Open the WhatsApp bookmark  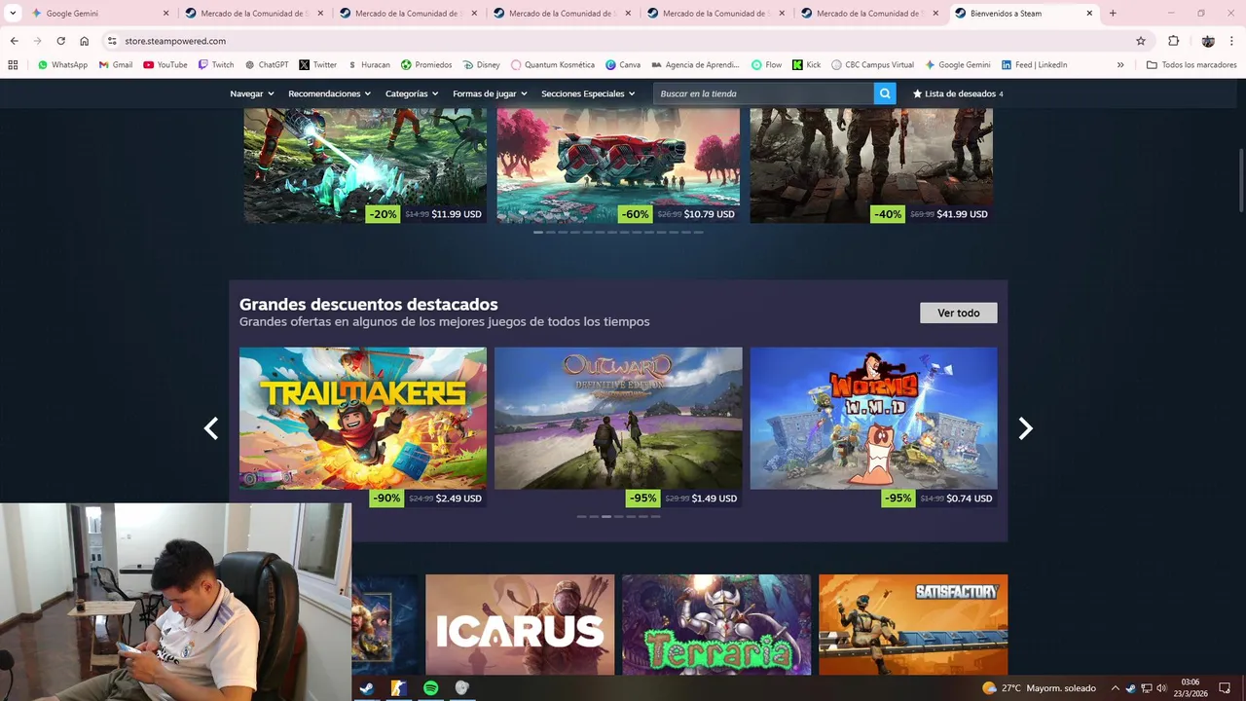[62, 65]
